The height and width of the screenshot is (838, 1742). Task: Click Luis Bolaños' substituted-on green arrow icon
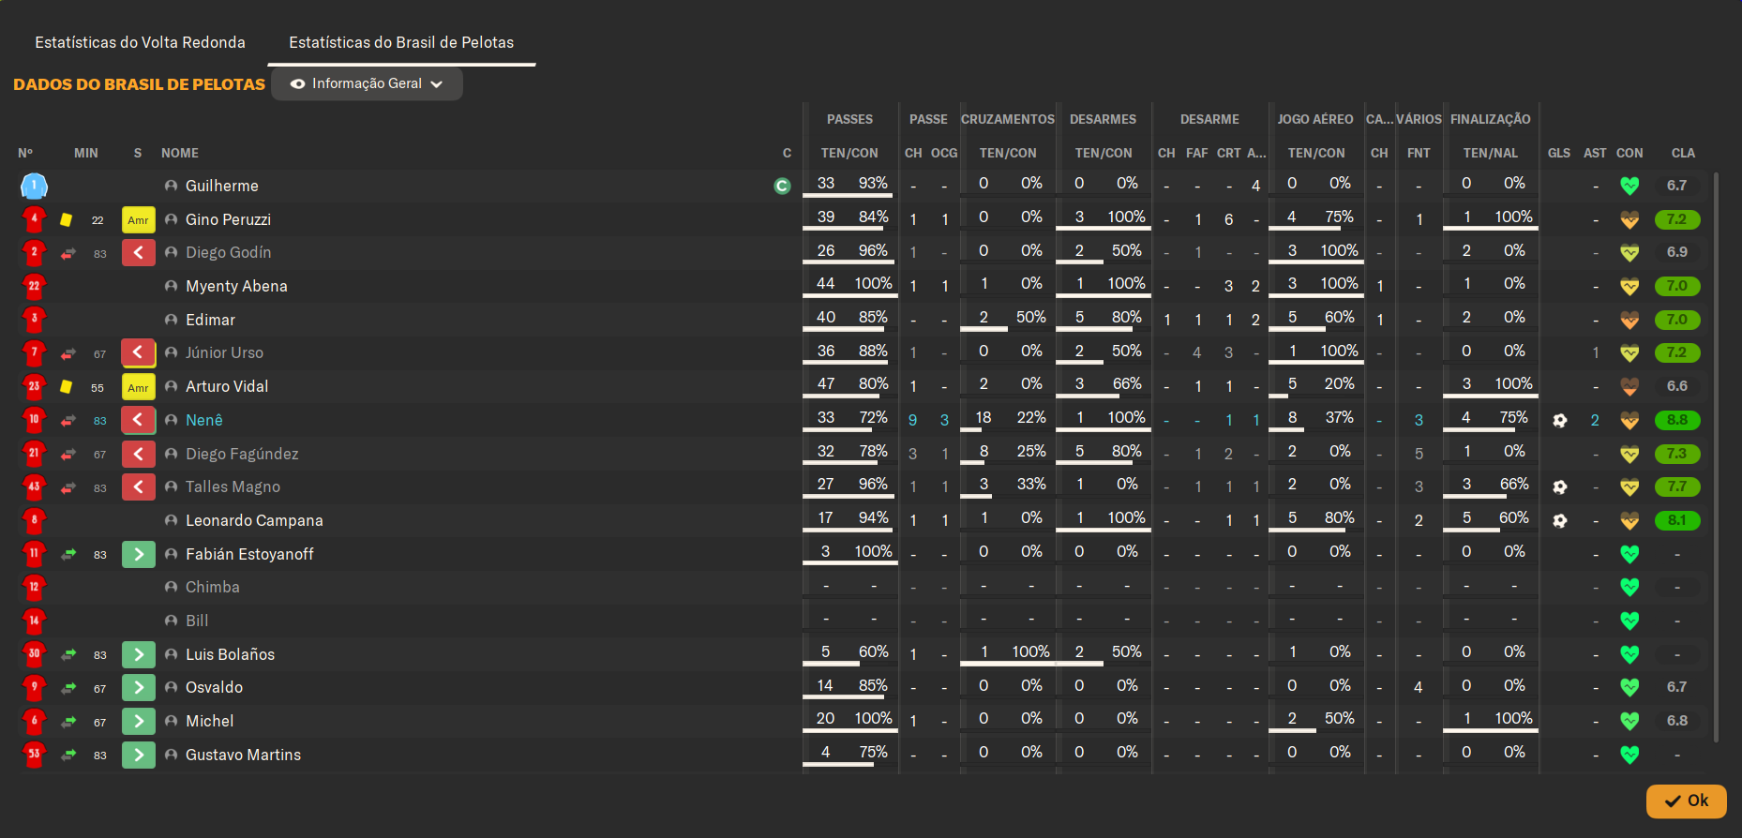[x=139, y=654]
